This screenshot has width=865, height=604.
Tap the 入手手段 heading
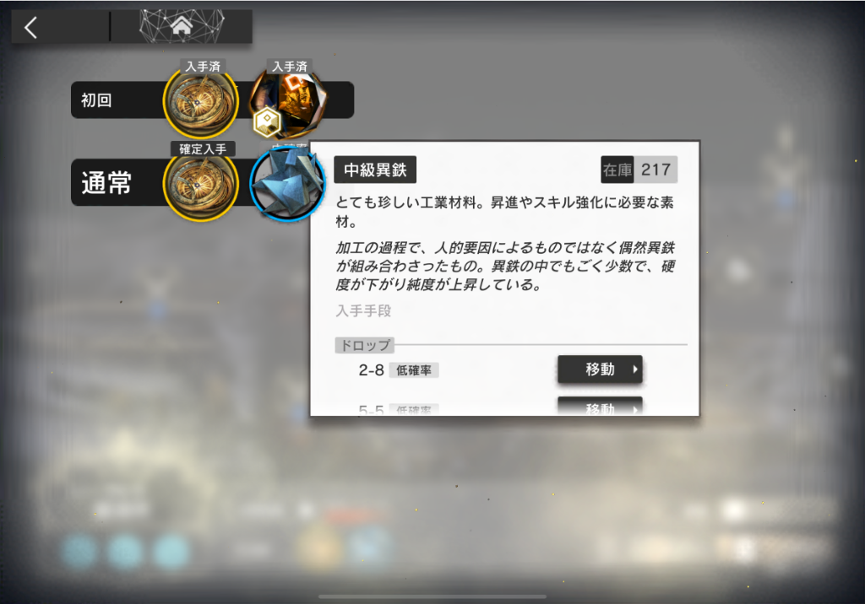pos(363,310)
